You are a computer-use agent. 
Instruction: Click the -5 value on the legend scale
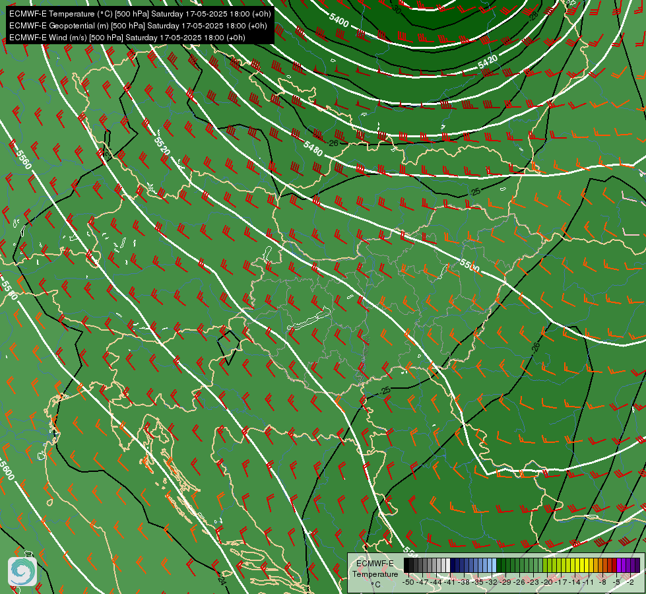point(616,582)
